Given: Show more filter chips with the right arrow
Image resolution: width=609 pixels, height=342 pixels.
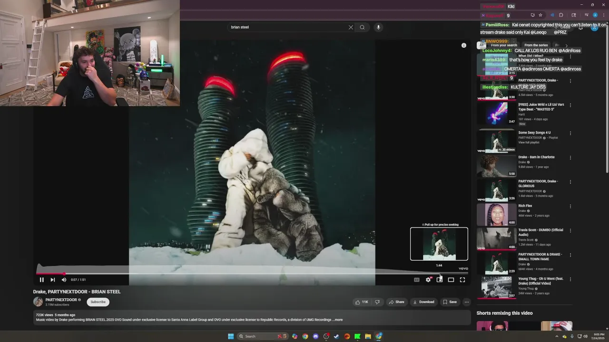Looking at the screenshot, I should coord(566,46).
